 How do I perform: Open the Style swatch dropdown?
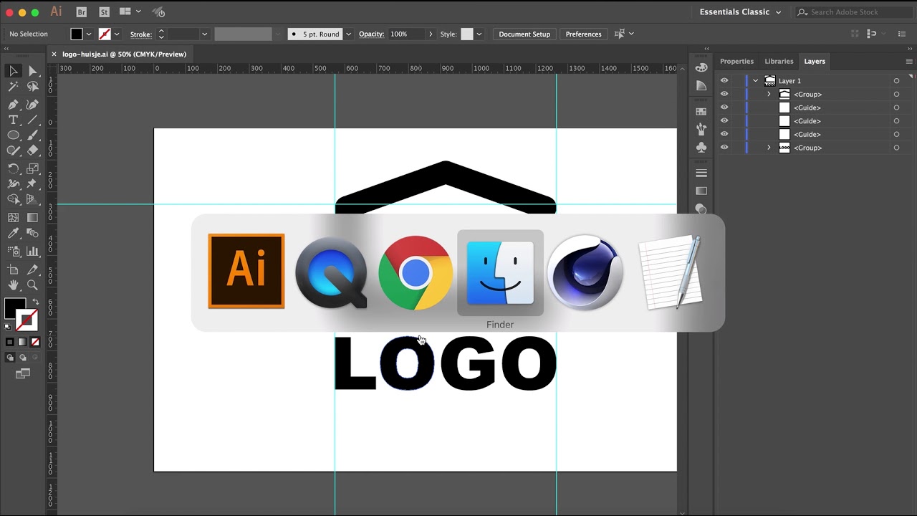click(479, 34)
